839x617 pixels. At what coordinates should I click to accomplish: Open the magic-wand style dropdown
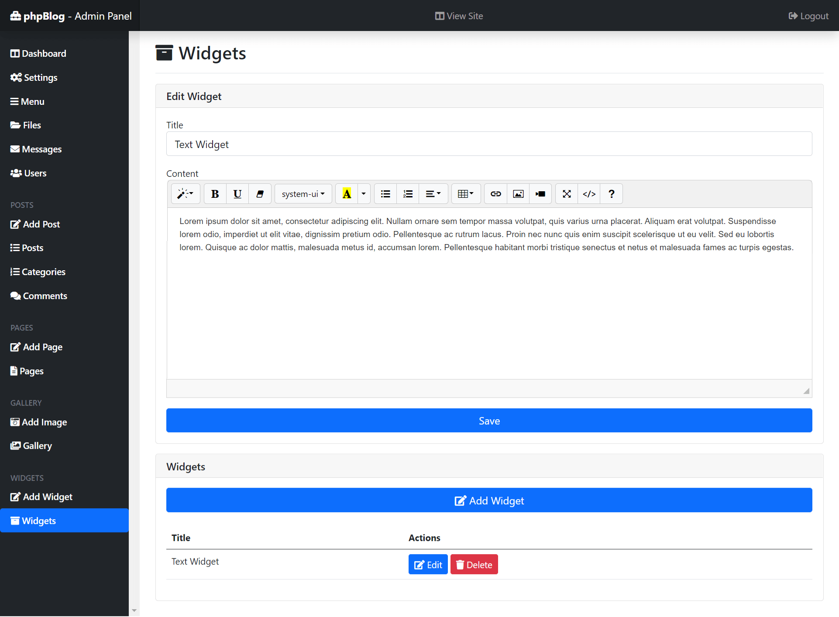click(x=185, y=194)
